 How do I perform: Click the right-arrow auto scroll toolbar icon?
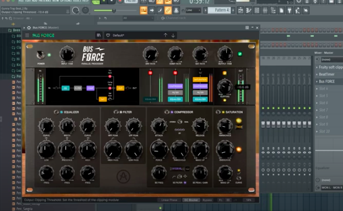(151, 10)
